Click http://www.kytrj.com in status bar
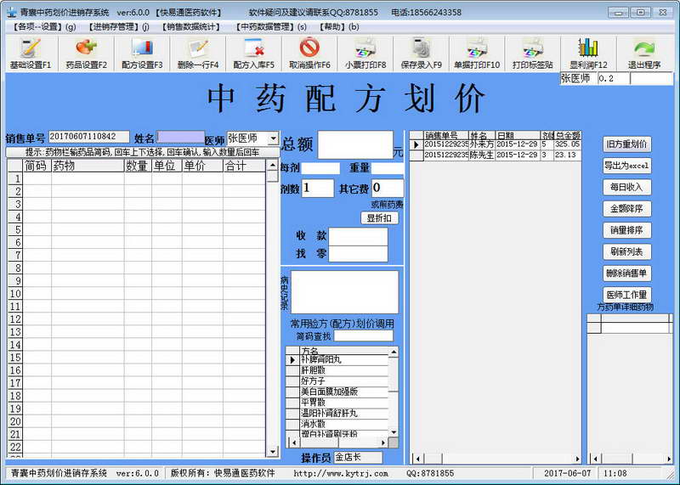Viewport: 680px width, 485px height. point(341,474)
